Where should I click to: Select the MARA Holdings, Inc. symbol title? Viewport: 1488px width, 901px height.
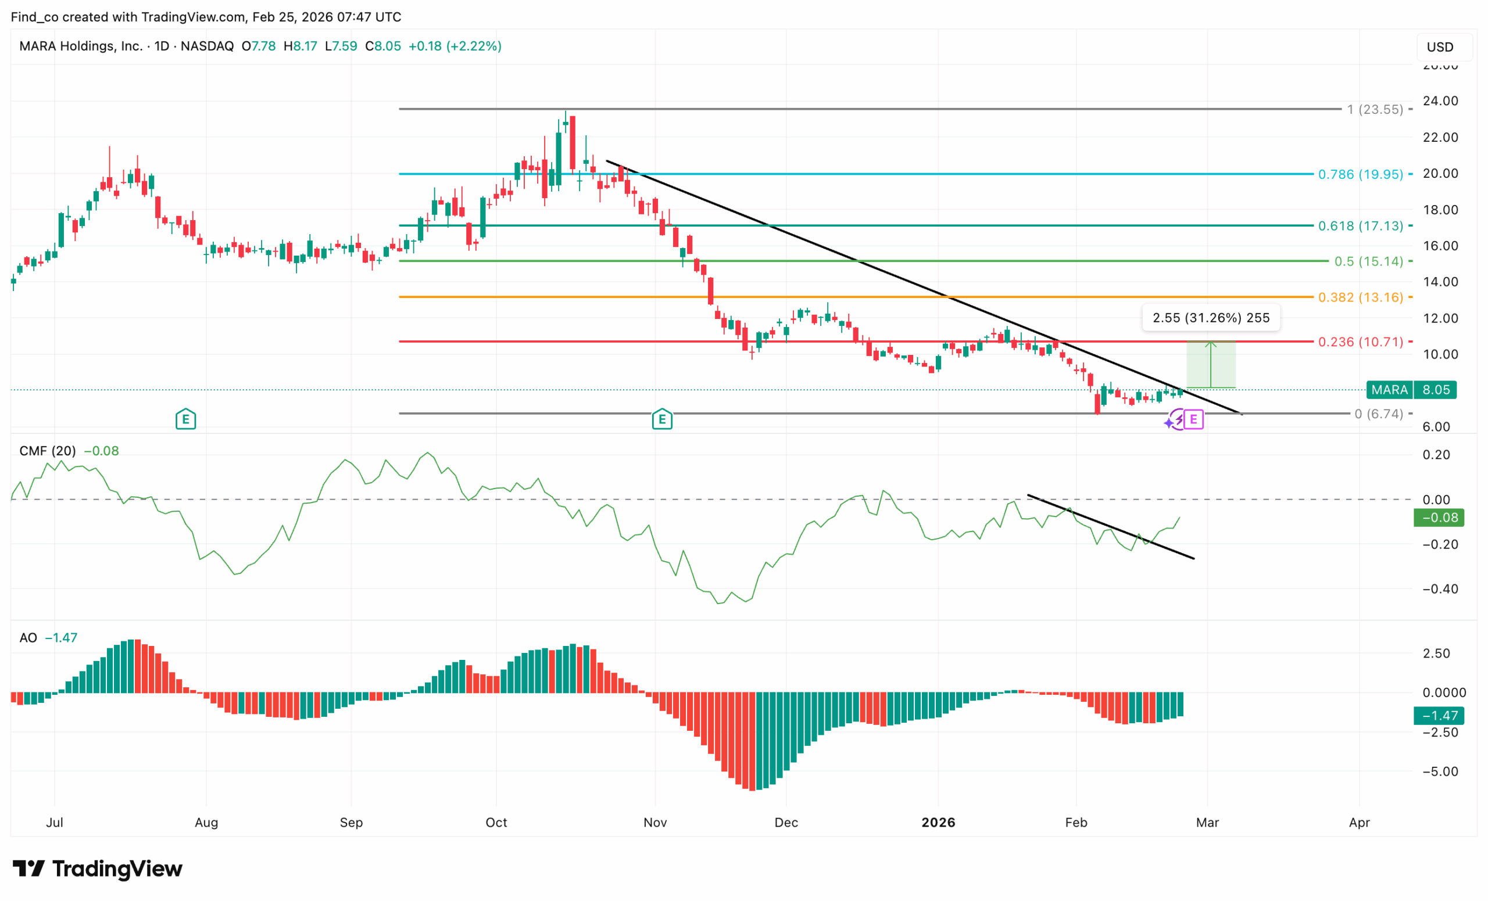[x=81, y=46]
